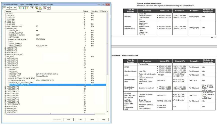Expand the PROVER4_INFO tree node
217x125 pixels.
[x=6, y=65]
